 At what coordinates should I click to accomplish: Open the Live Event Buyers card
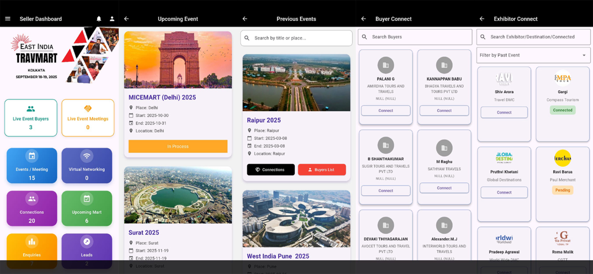pos(31,118)
